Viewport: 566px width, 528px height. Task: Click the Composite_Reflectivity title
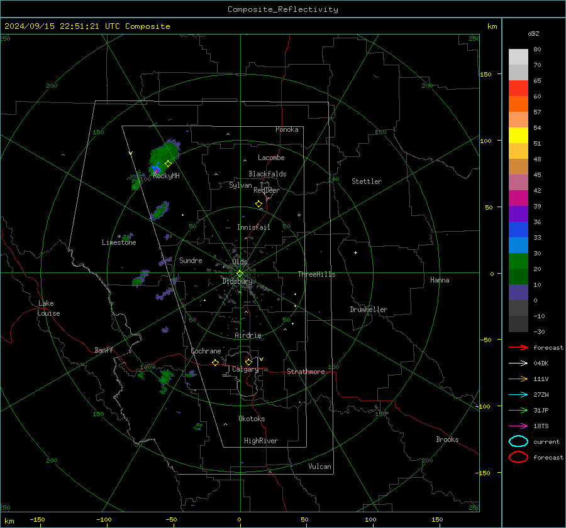coord(282,9)
